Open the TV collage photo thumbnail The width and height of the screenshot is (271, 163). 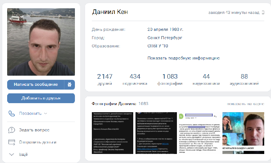pos(244,133)
